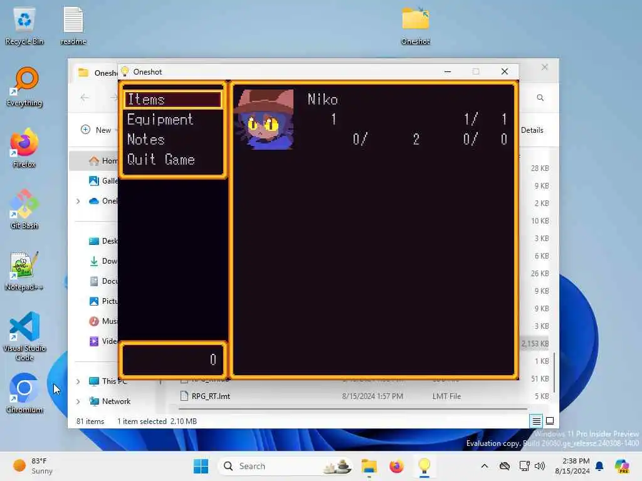Screen dimensions: 642x481
Task: Open Firefox from the taskbar
Action: (396, 466)
